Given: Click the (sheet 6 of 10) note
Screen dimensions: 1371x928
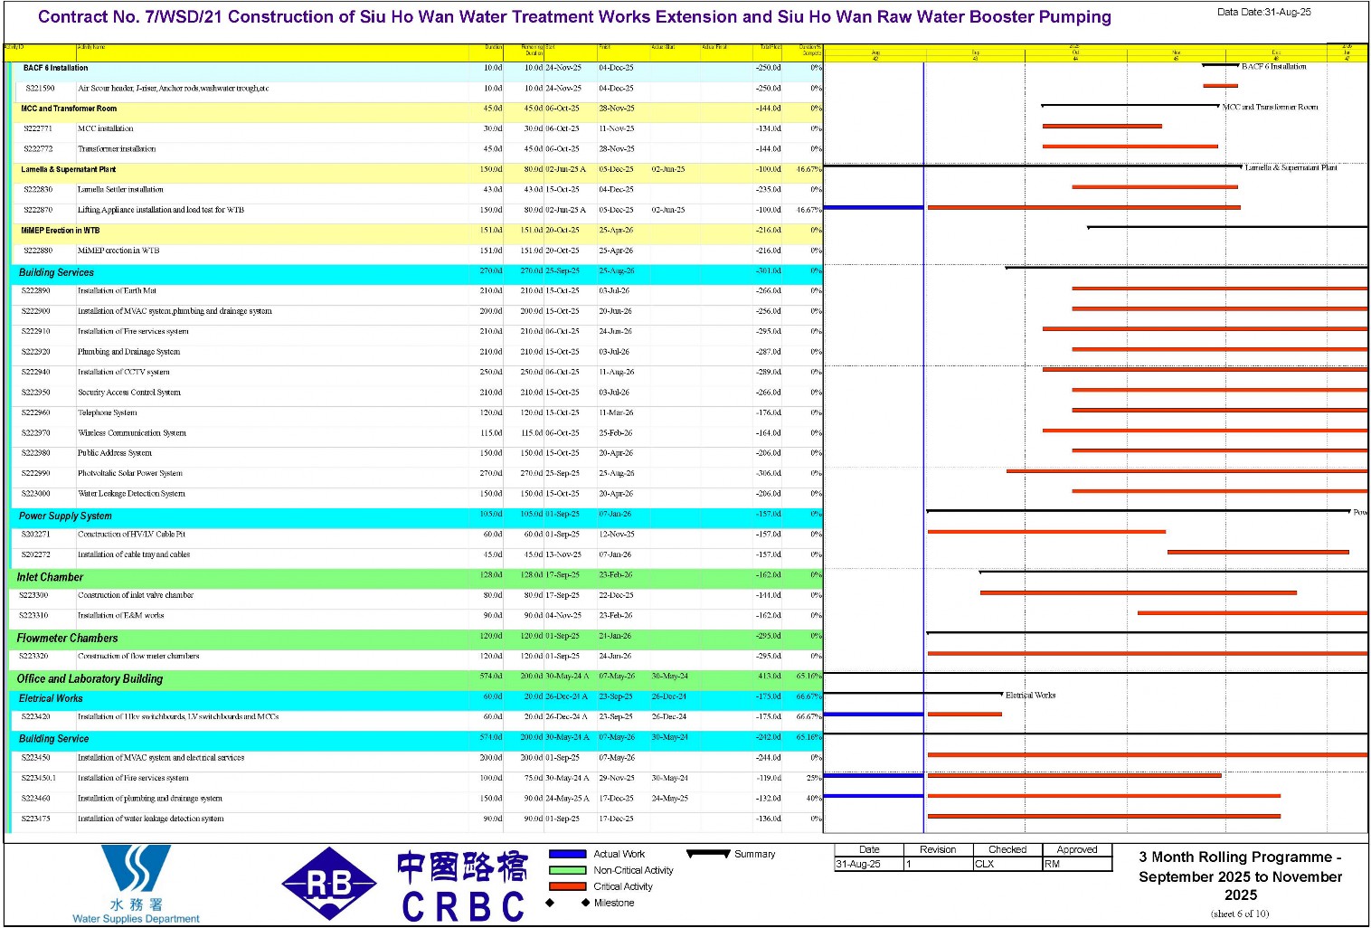Looking at the screenshot, I should [1240, 914].
